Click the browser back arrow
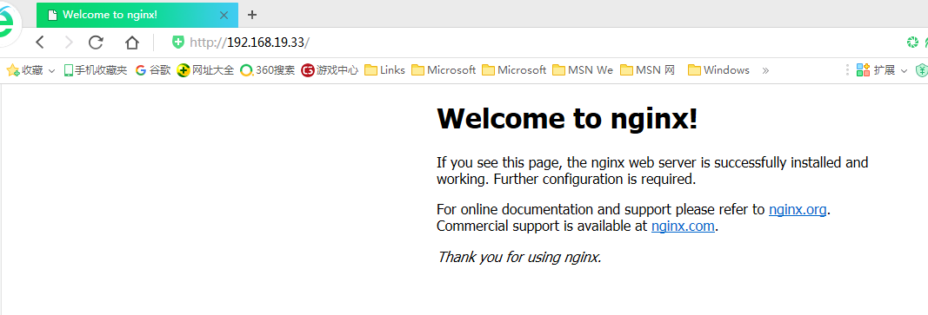The image size is (928, 315). 40,42
